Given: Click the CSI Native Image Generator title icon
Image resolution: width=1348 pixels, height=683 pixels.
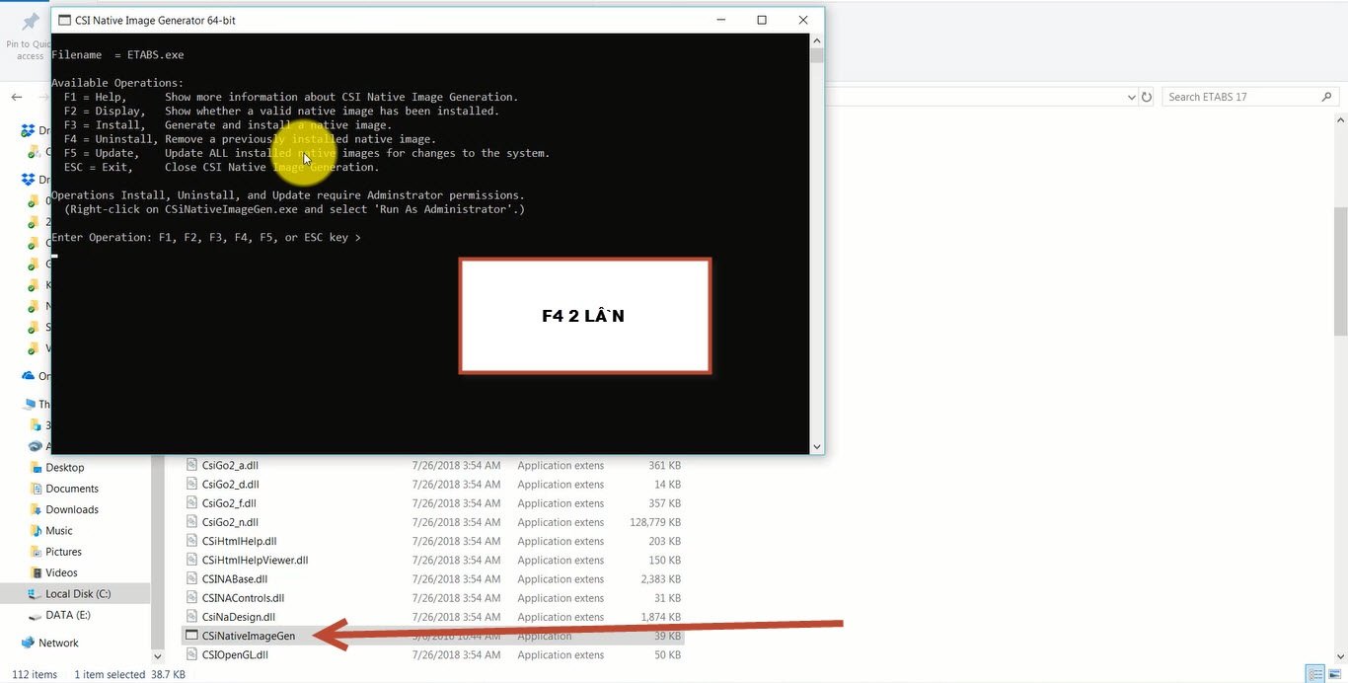Looking at the screenshot, I should (x=64, y=20).
